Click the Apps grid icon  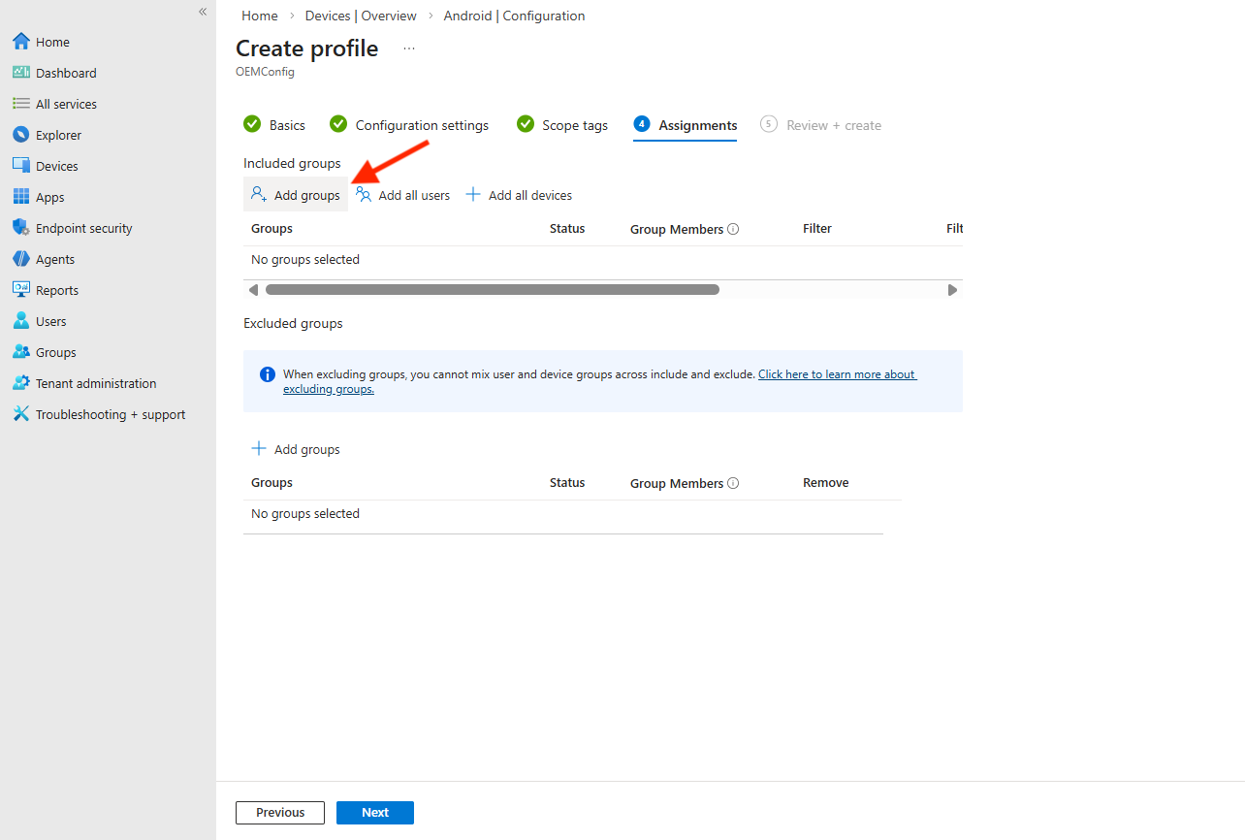(x=20, y=197)
